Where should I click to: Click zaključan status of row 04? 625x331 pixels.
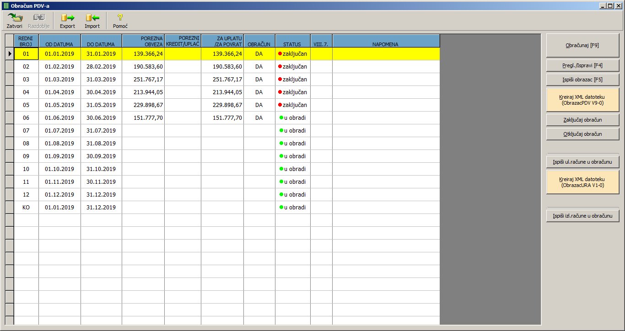pyautogui.click(x=293, y=92)
